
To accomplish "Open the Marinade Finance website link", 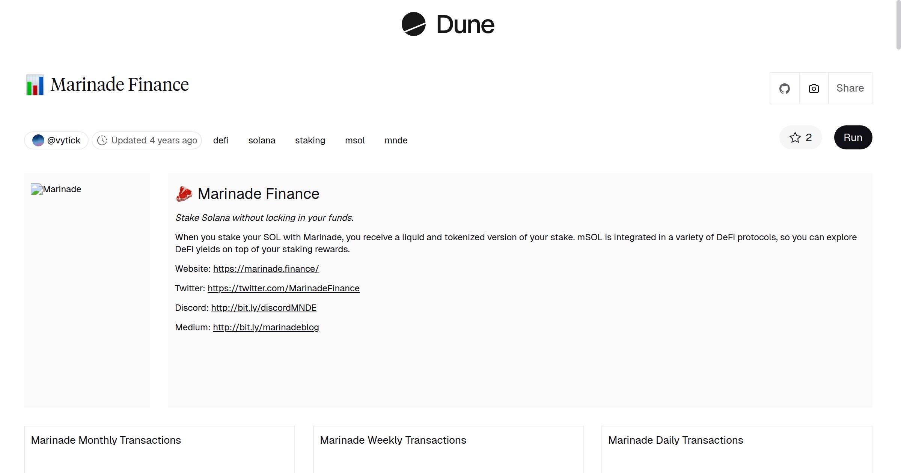I will pos(265,269).
